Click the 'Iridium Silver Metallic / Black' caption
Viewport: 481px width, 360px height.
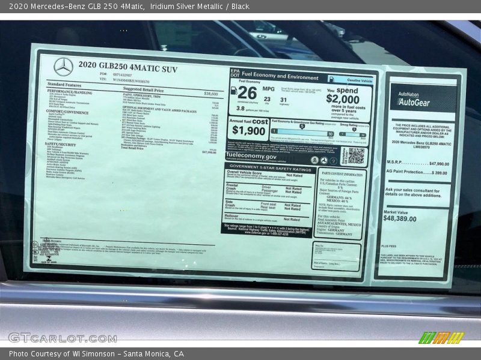tap(200, 6)
